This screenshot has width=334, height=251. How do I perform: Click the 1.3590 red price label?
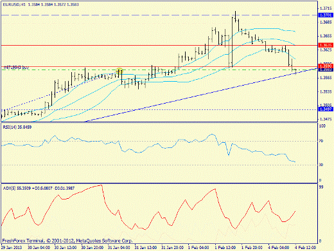326,66
